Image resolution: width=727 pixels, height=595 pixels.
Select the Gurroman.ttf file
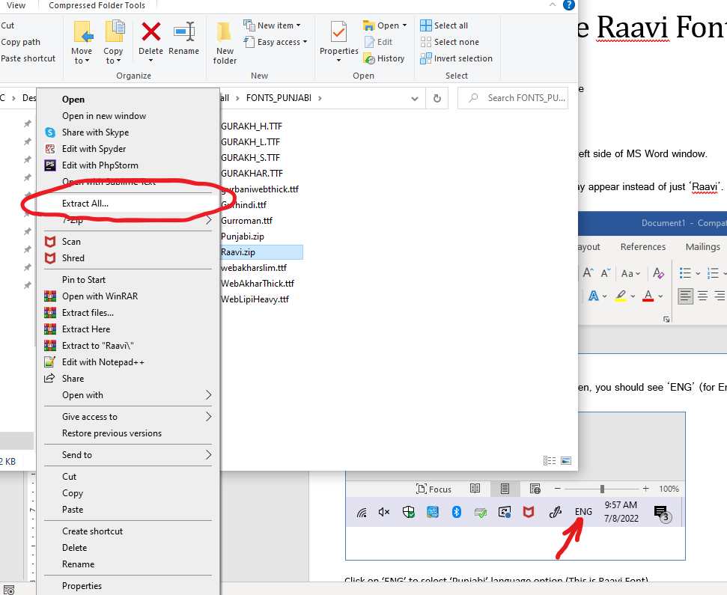click(x=246, y=221)
